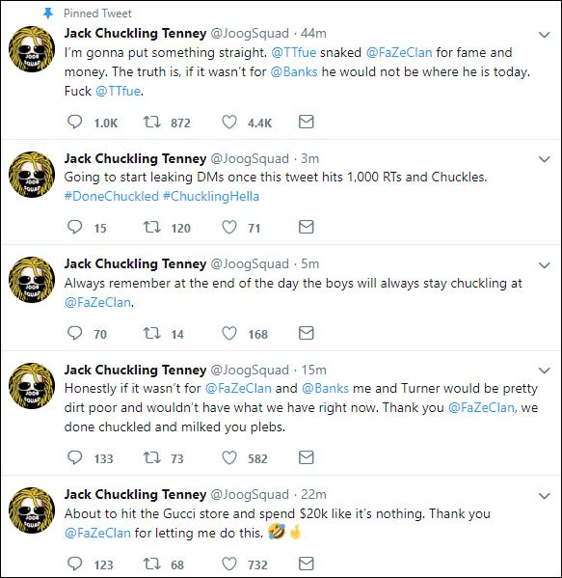
Task: Like the leaking DMs tweet with 71 likes
Action: point(229,227)
